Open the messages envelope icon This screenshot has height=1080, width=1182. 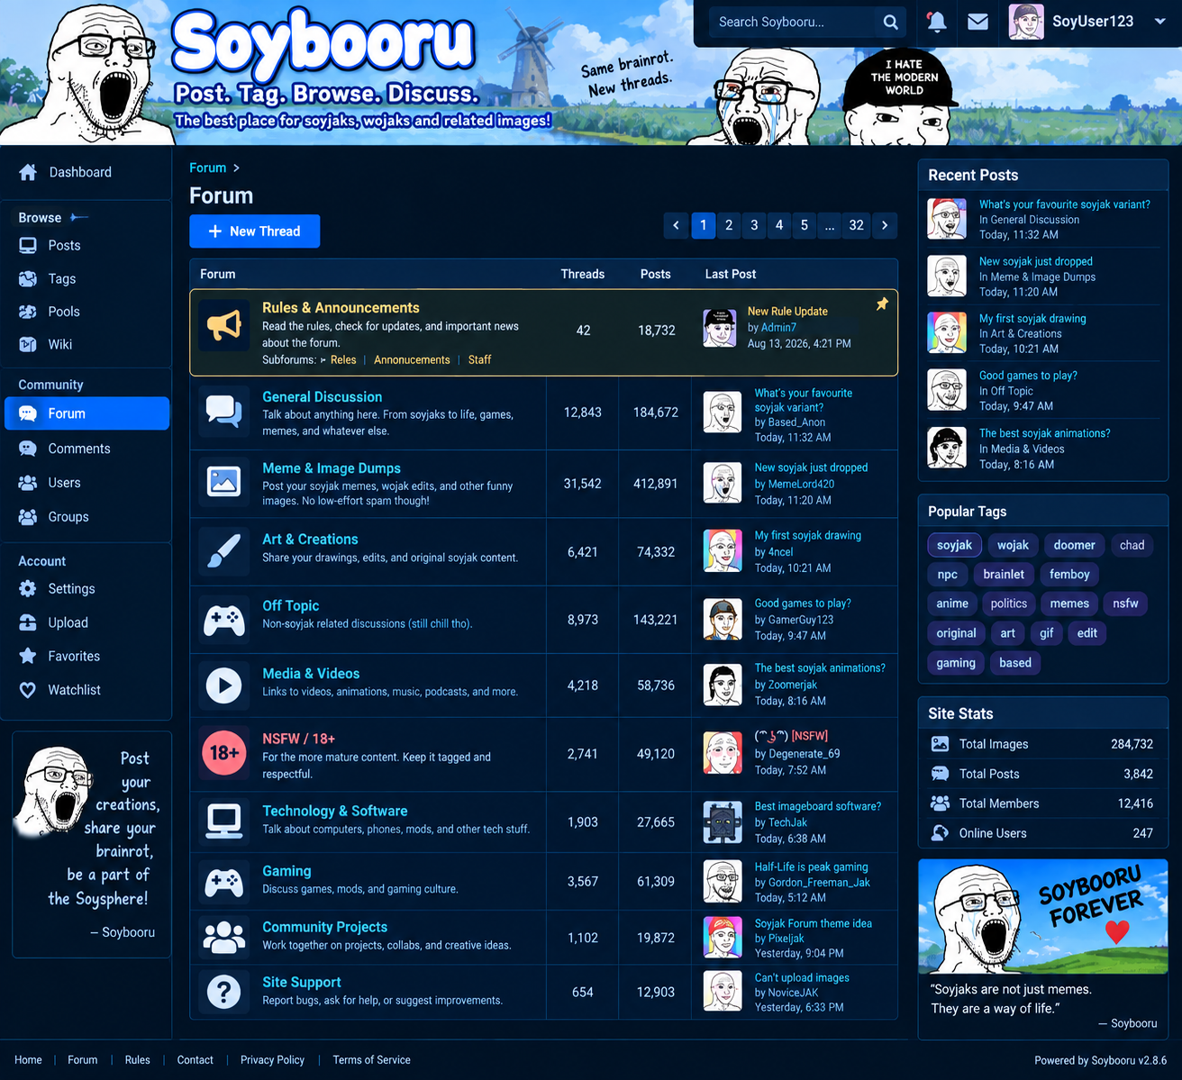tap(977, 22)
